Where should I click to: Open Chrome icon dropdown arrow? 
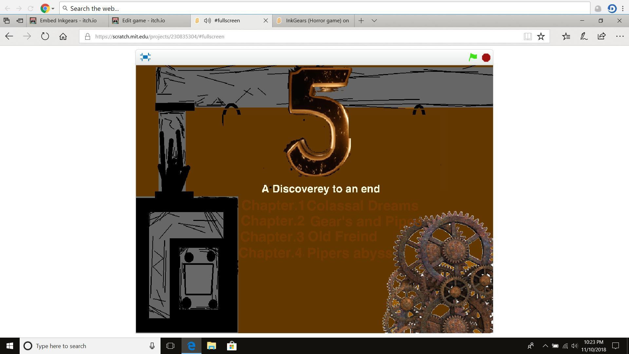coord(53,9)
